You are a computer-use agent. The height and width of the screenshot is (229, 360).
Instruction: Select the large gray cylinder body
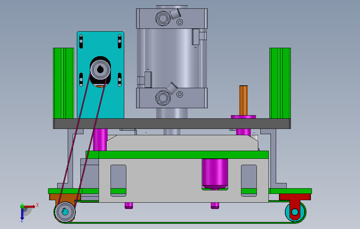coord(172,58)
